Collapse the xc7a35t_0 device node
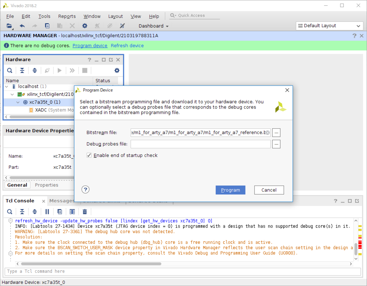The image size is (367, 286). tap(18, 102)
